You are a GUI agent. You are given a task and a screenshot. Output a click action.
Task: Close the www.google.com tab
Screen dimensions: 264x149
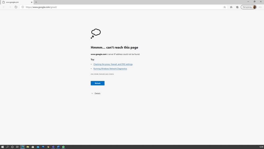32,2
